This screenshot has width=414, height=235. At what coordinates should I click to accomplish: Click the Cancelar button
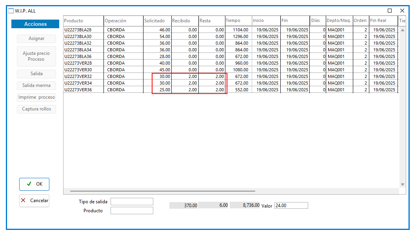click(34, 201)
